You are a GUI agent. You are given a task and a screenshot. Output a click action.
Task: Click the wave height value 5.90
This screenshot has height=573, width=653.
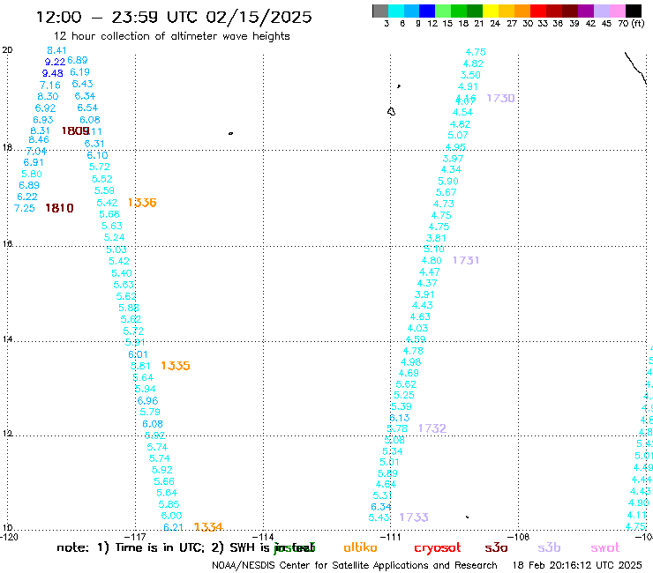pyautogui.click(x=448, y=182)
